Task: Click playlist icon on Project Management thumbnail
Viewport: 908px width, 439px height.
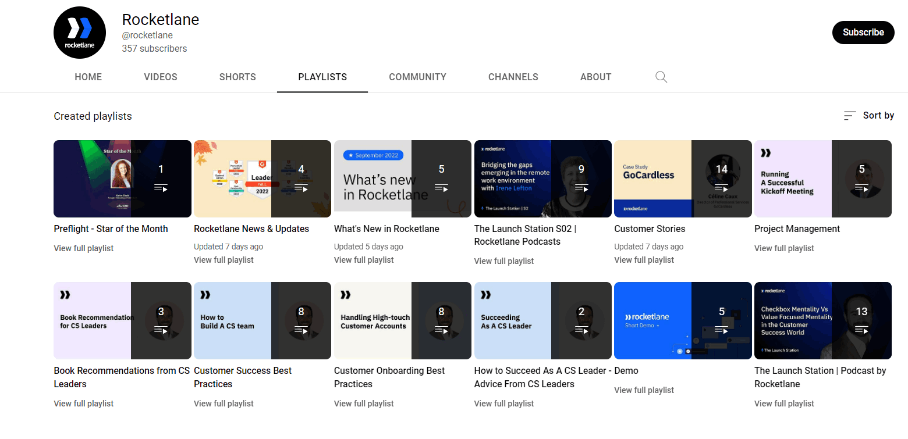Action: (861, 188)
